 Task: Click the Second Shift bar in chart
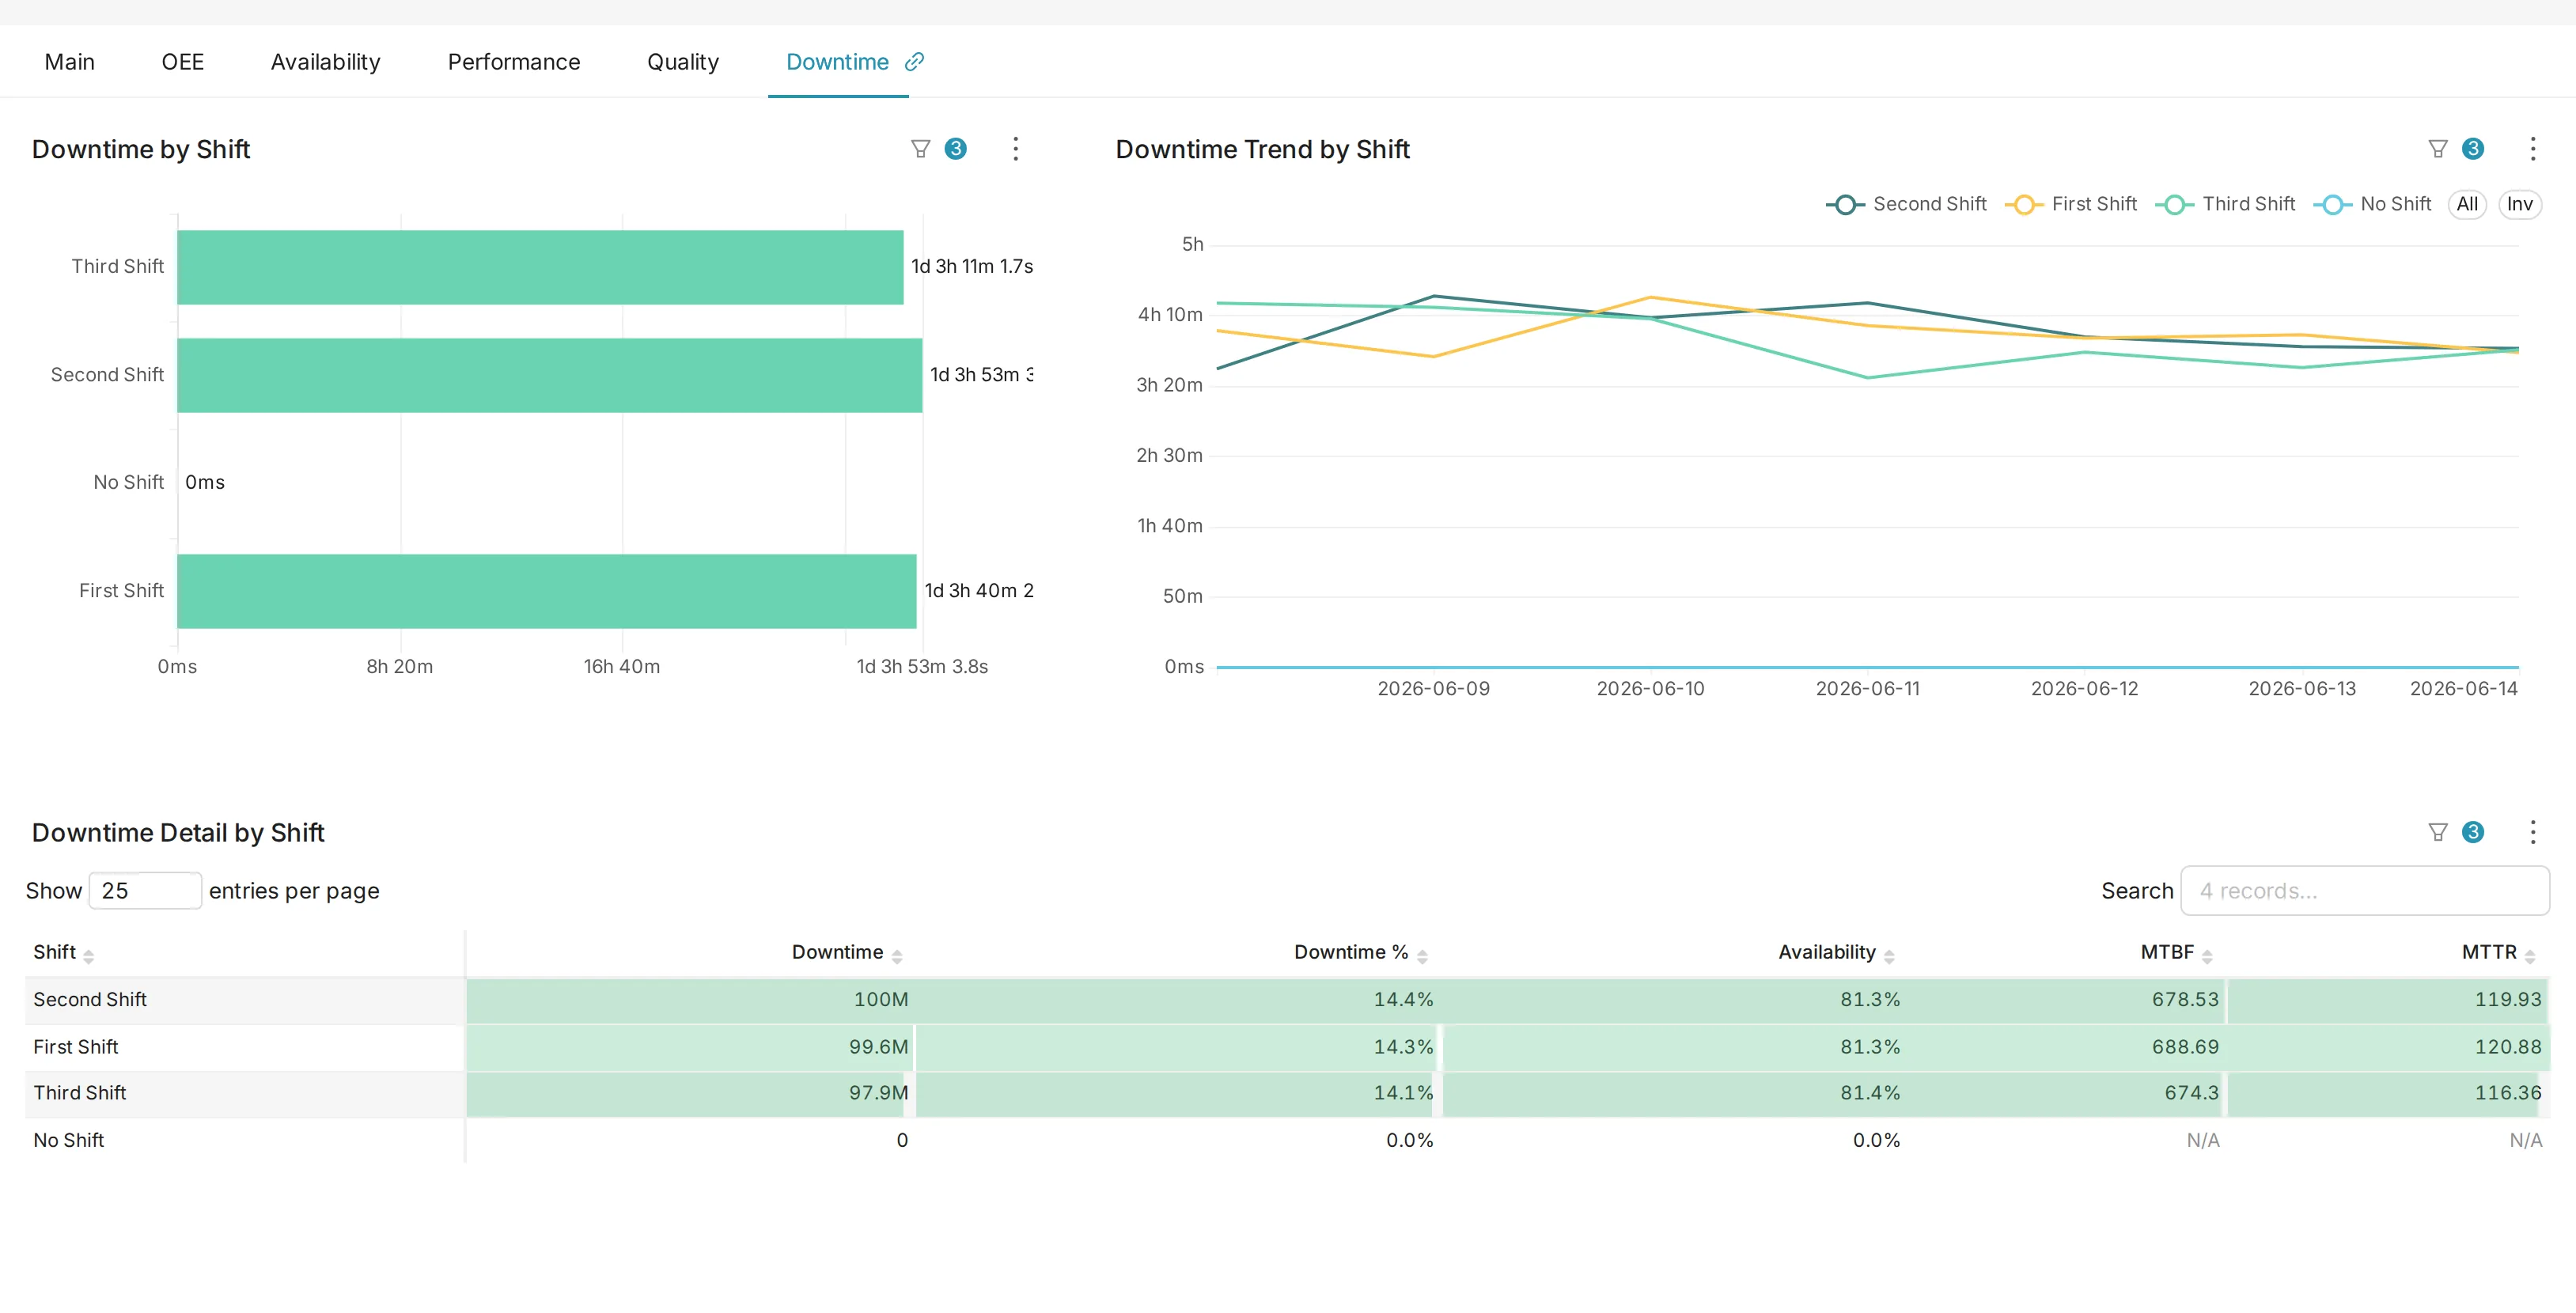click(549, 375)
